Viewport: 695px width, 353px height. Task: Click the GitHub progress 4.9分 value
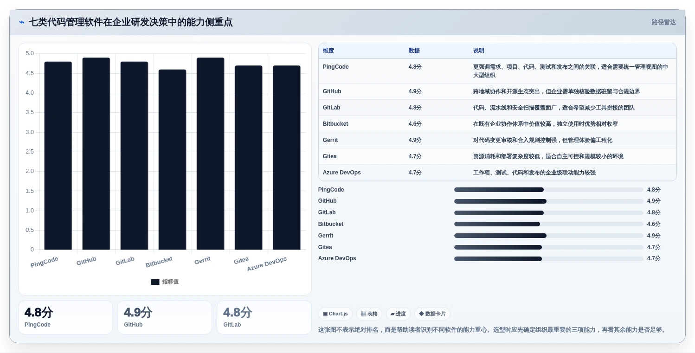coord(654,201)
